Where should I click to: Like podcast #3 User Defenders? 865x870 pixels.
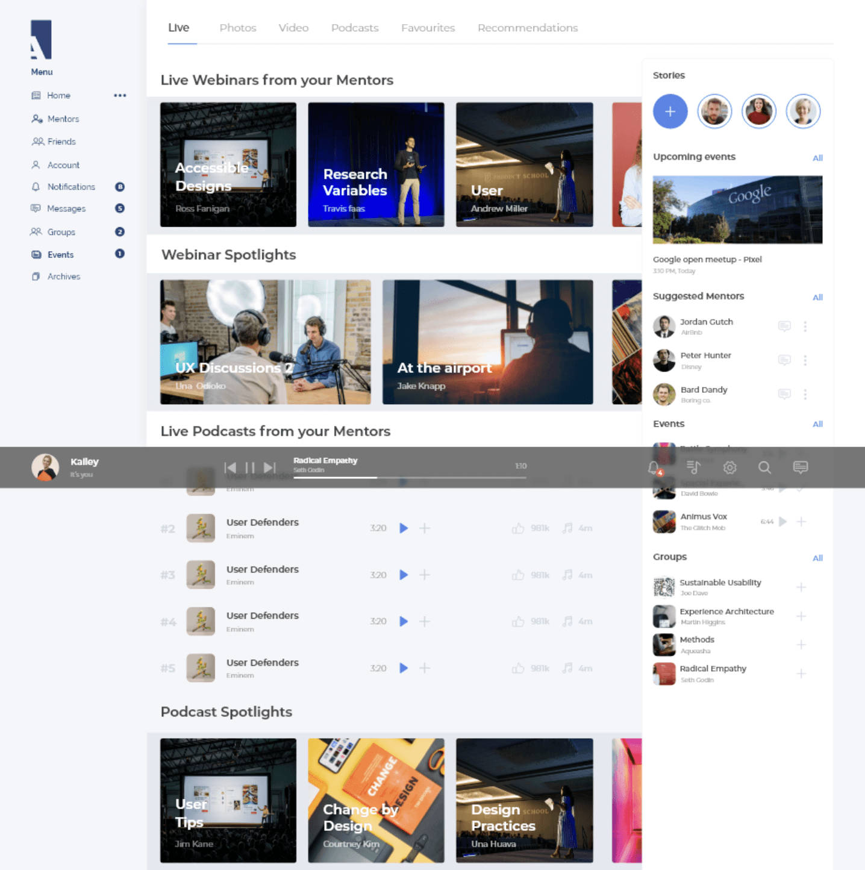coord(518,575)
